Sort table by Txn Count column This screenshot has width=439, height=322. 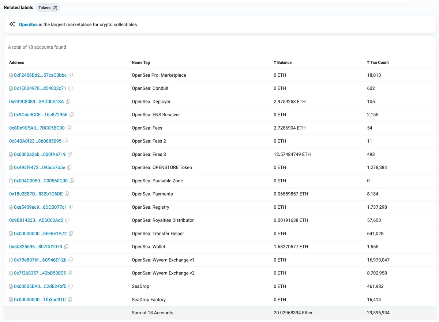pos(378,62)
